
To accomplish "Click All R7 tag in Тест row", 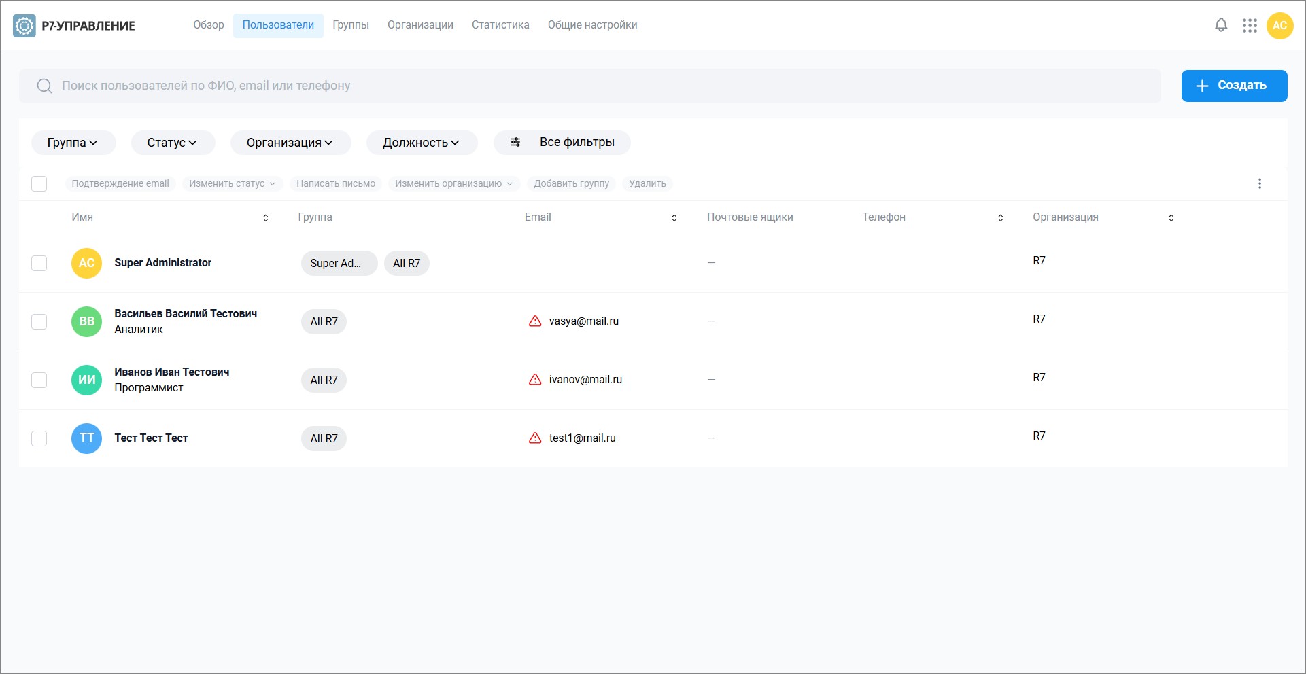I will pos(324,438).
